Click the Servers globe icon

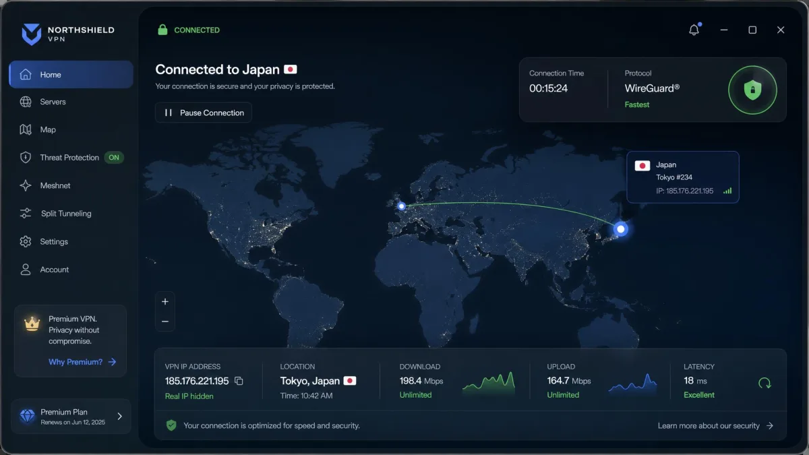point(26,102)
